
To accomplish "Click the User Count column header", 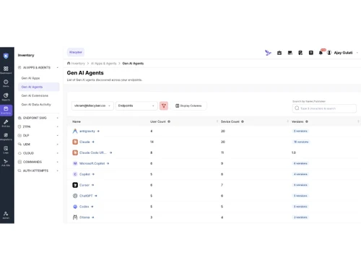I will [x=158, y=121].
